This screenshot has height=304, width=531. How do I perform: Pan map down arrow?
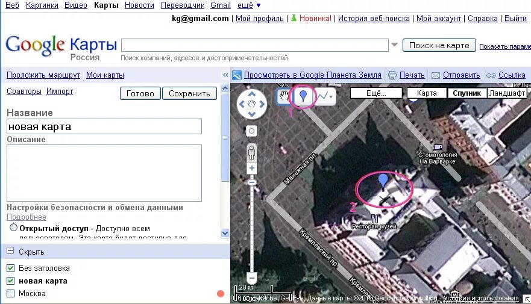251,114
